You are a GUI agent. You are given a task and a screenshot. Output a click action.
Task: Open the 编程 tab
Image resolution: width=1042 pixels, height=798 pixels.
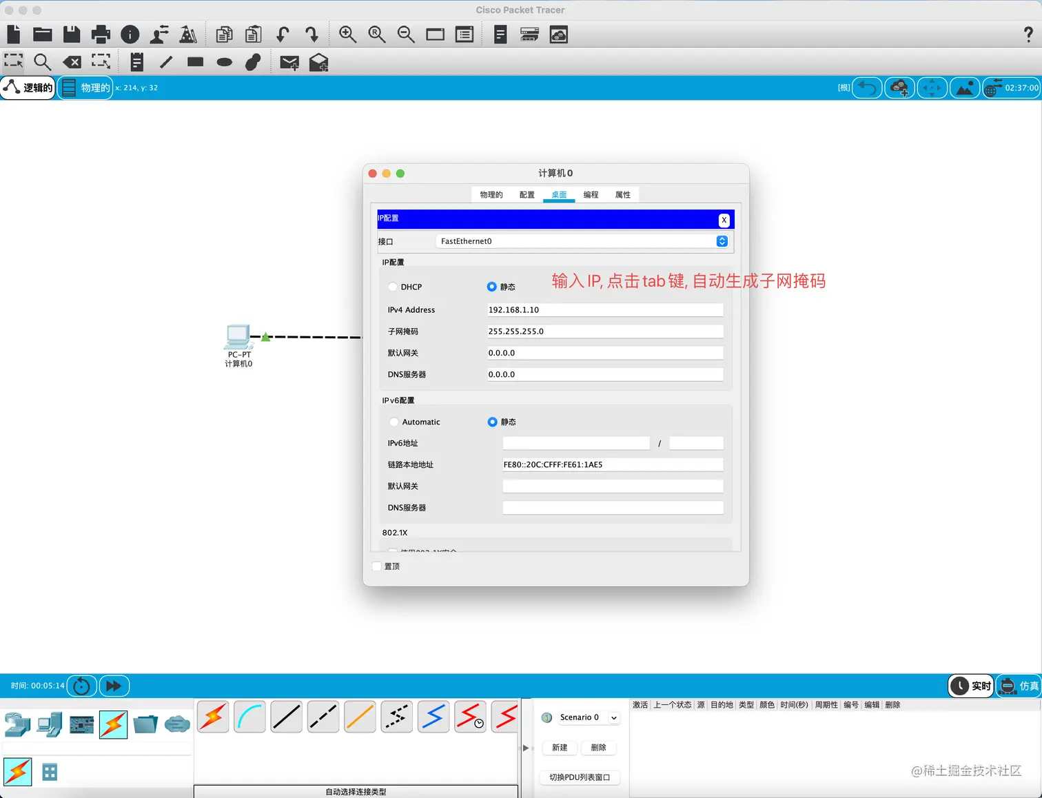click(x=591, y=194)
